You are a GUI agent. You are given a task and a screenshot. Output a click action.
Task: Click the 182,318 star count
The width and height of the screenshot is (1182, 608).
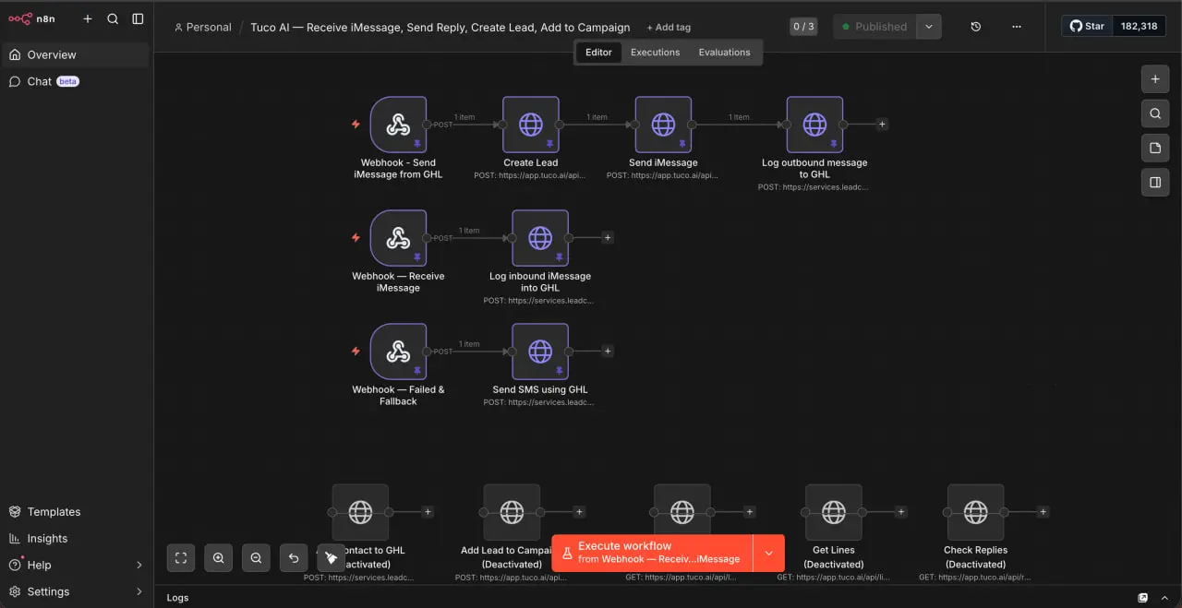[x=1139, y=26]
